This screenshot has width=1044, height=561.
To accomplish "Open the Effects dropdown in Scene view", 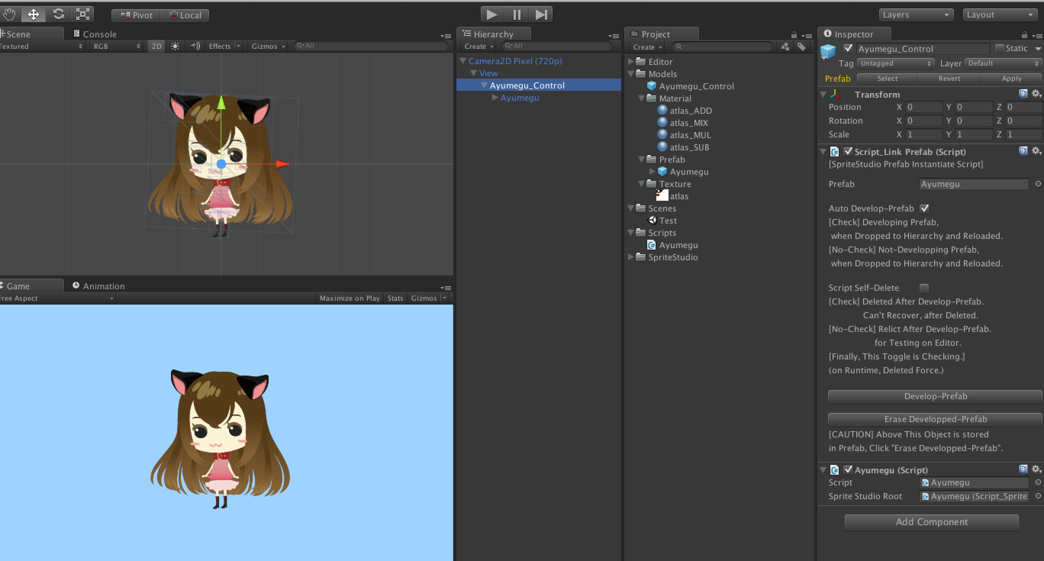I will click(224, 46).
